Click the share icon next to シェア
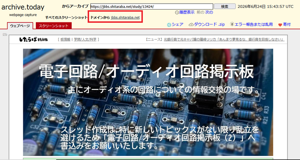The image size is (300, 160). (169, 25)
